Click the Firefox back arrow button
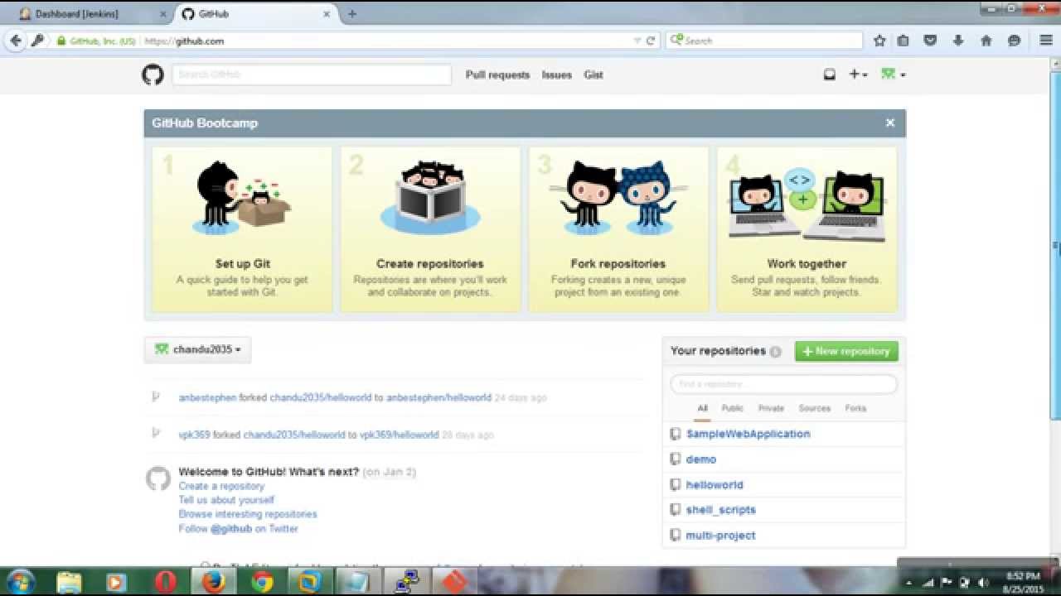 tap(16, 41)
